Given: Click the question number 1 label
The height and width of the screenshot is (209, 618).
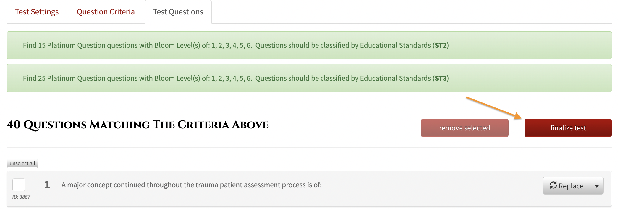Looking at the screenshot, I should point(47,185).
